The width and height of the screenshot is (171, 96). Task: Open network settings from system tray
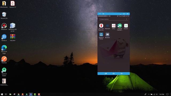click(x=154, y=94)
